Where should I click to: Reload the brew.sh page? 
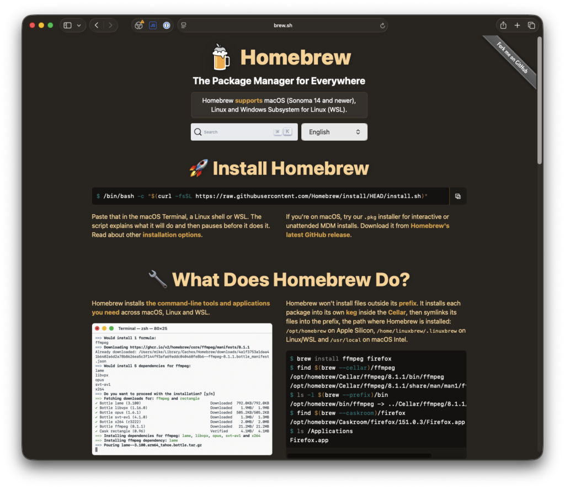pyautogui.click(x=382, y=25)
